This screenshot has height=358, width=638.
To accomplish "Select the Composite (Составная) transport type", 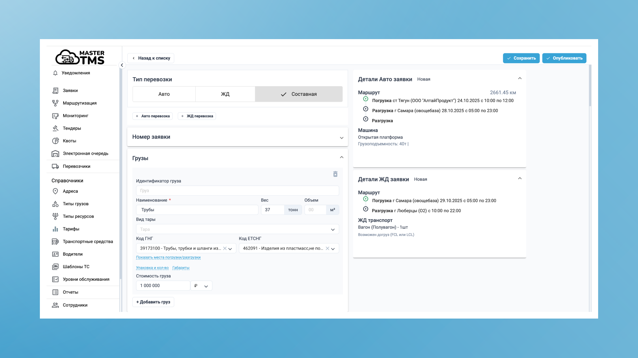I will point(298,94).
